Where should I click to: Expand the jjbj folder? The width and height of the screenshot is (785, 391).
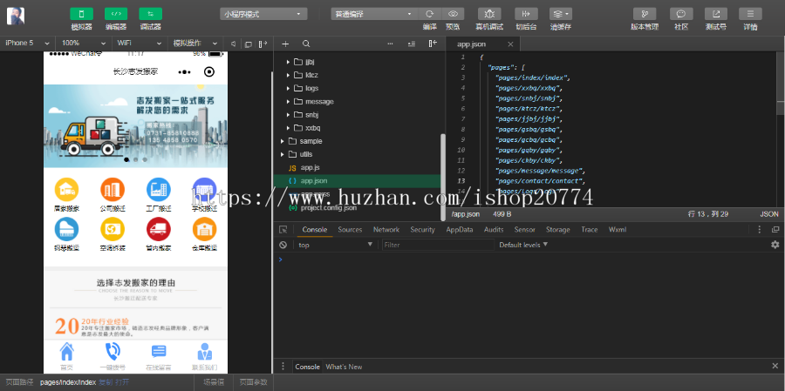289,62
